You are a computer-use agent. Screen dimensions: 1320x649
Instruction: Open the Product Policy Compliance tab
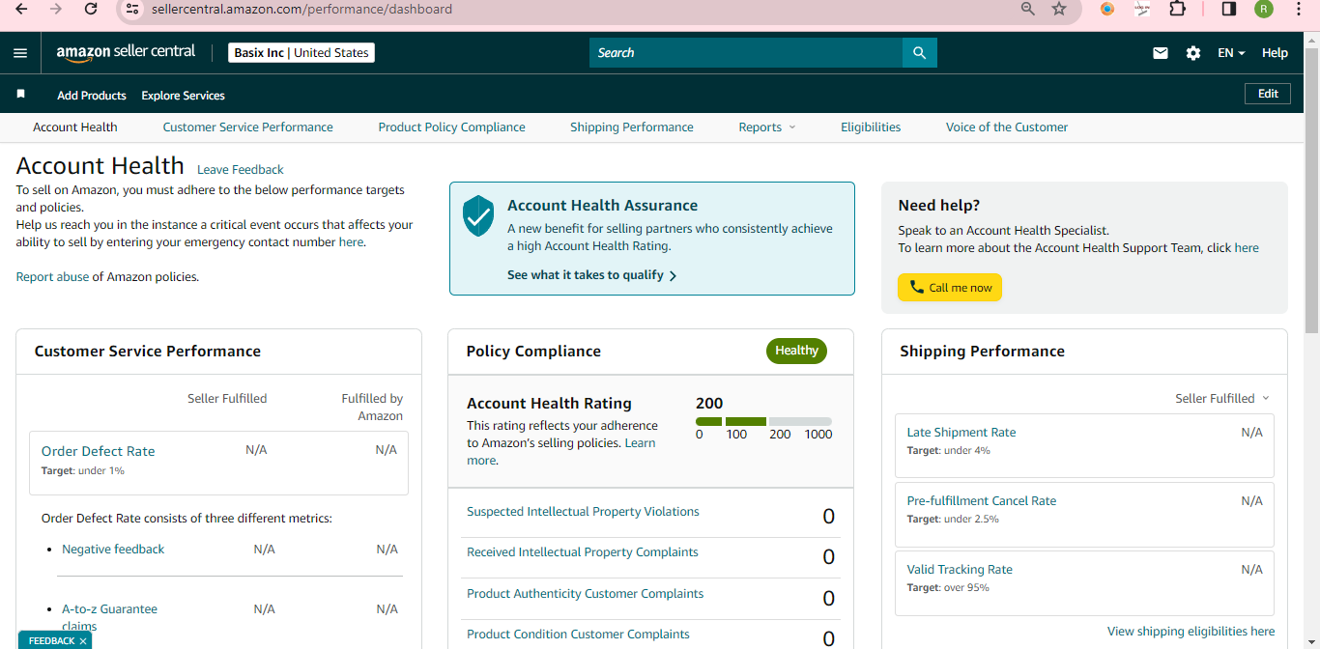(451, 127)
